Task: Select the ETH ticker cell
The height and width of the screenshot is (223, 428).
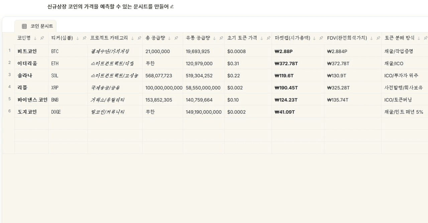Action: (x=68, y=63)
